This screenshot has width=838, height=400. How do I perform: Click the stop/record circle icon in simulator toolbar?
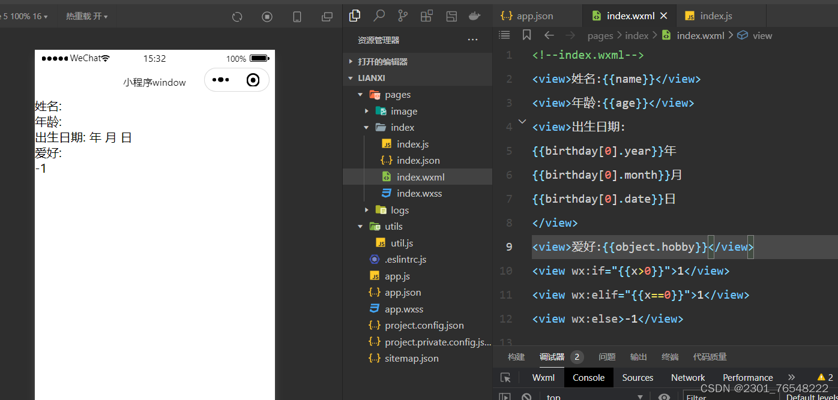point(267,17)
